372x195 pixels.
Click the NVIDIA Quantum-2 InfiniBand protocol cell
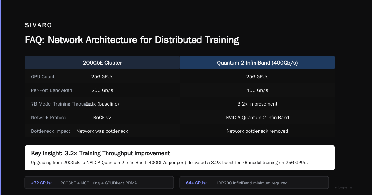point(257,118)
